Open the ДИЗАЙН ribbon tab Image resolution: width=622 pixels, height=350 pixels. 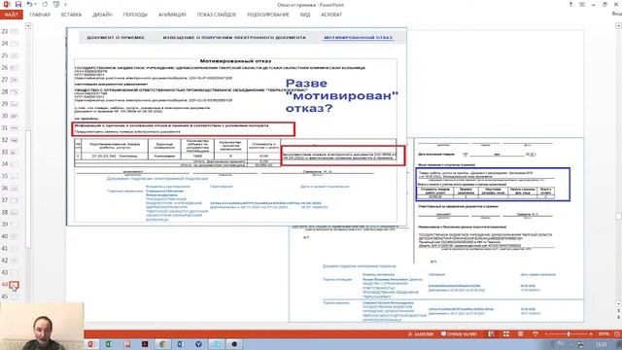click(x=102, y=15)
